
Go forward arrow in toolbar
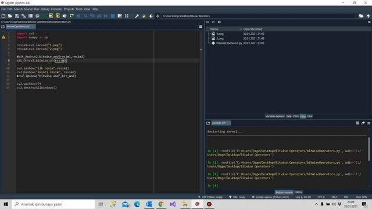pyautogui.click(x=158, y=16)
